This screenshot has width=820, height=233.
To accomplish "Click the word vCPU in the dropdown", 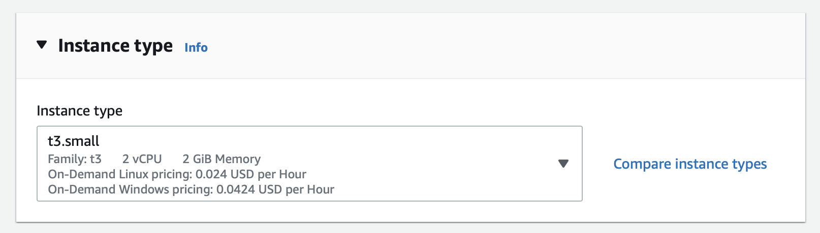I will point(147,159).
